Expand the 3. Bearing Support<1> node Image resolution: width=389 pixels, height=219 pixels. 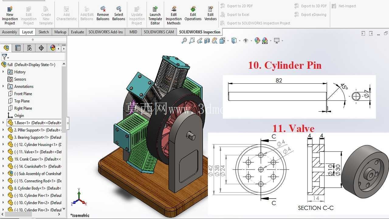tap(3, 137)
